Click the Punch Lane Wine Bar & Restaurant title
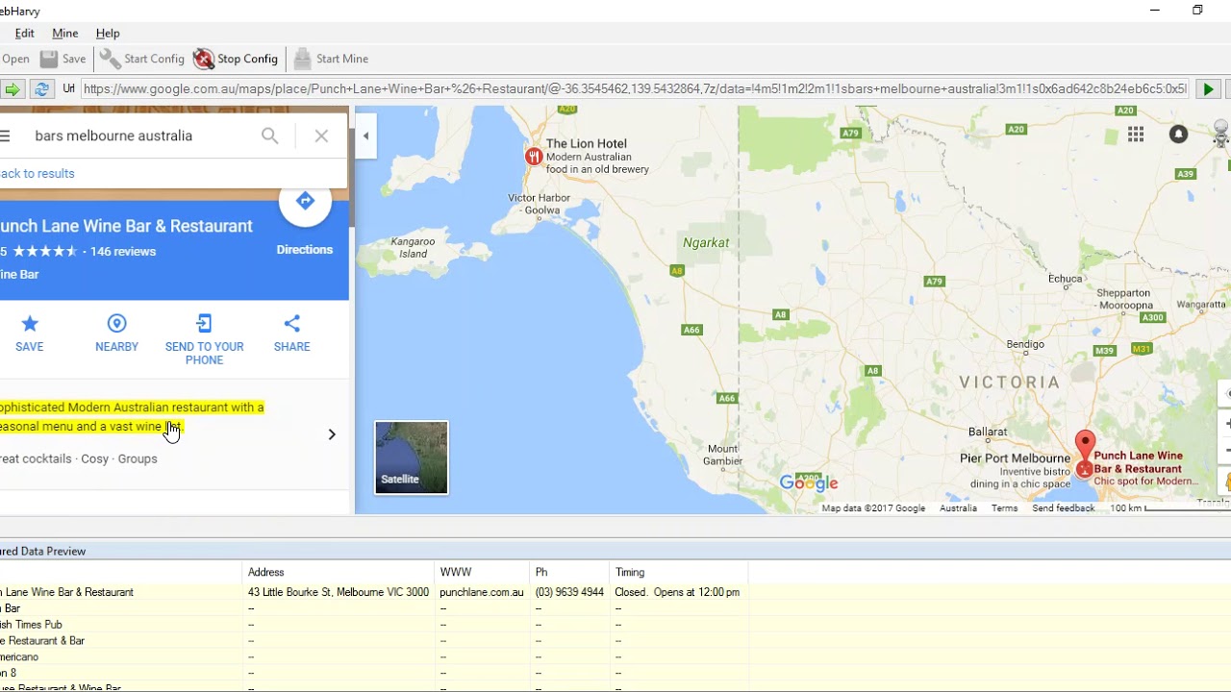Viewport: 1231px width, 692px height. point(126,227)
